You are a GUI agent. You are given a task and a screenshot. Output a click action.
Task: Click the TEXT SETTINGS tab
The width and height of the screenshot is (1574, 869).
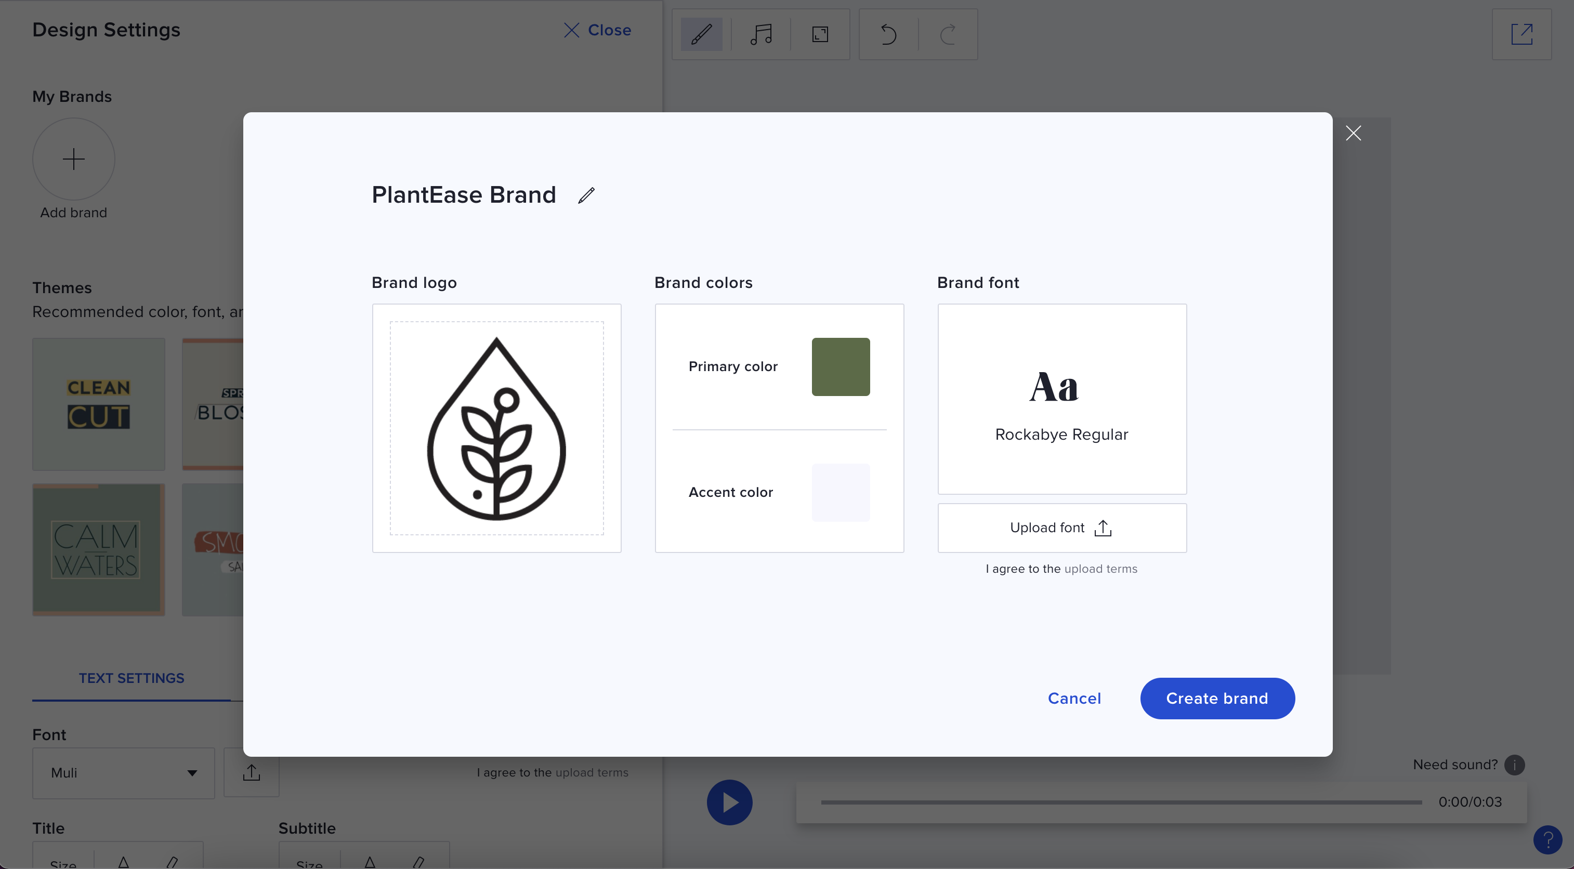point(132,676)
